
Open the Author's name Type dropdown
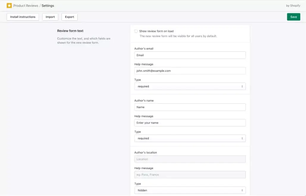tap(190, 138)
